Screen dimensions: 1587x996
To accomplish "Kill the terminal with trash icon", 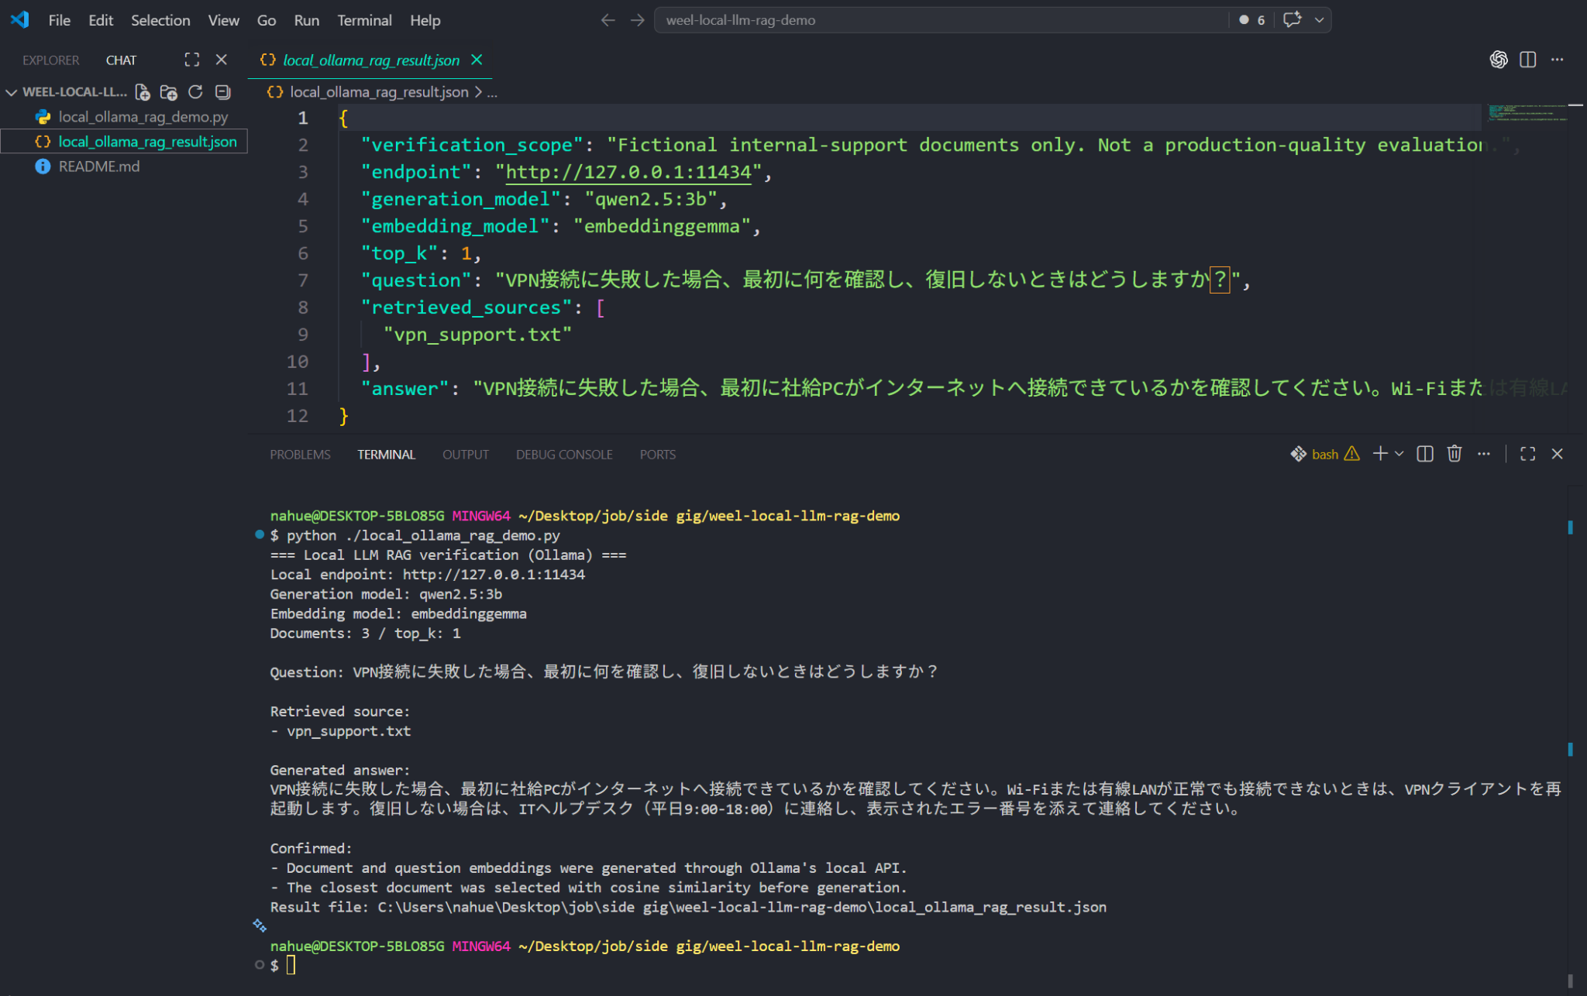I will click(1454, 454).
